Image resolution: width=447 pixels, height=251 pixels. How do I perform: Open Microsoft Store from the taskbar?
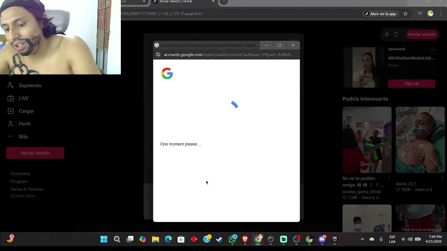181,239
